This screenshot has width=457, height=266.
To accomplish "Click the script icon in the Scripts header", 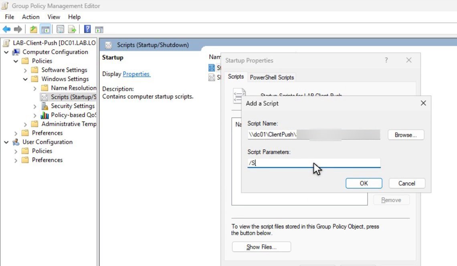I will pyautogui.click(x=108, y=45).
